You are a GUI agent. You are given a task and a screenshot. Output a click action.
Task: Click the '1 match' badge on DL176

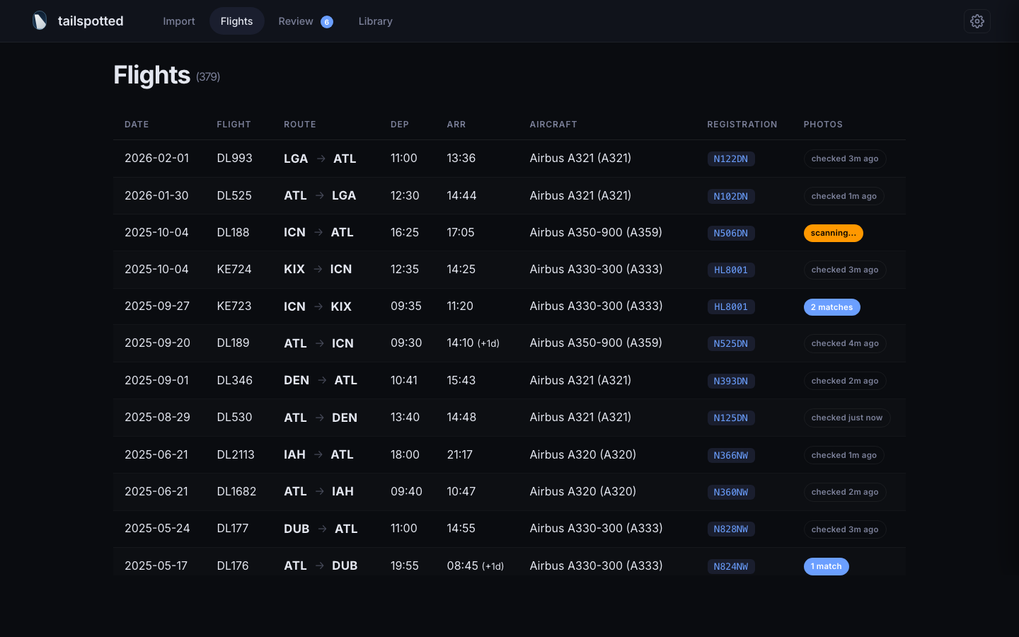pos(826,566)
